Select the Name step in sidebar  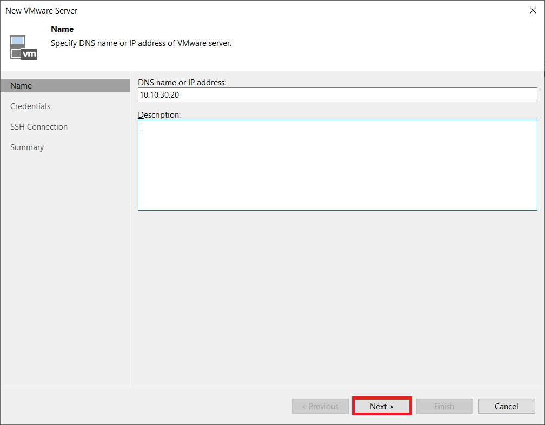[21, 86]
